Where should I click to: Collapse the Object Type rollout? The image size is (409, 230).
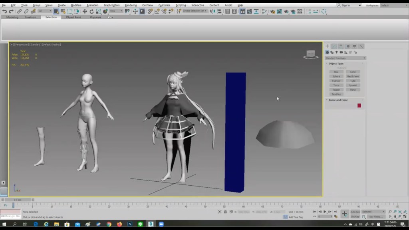tap(336, 63)
